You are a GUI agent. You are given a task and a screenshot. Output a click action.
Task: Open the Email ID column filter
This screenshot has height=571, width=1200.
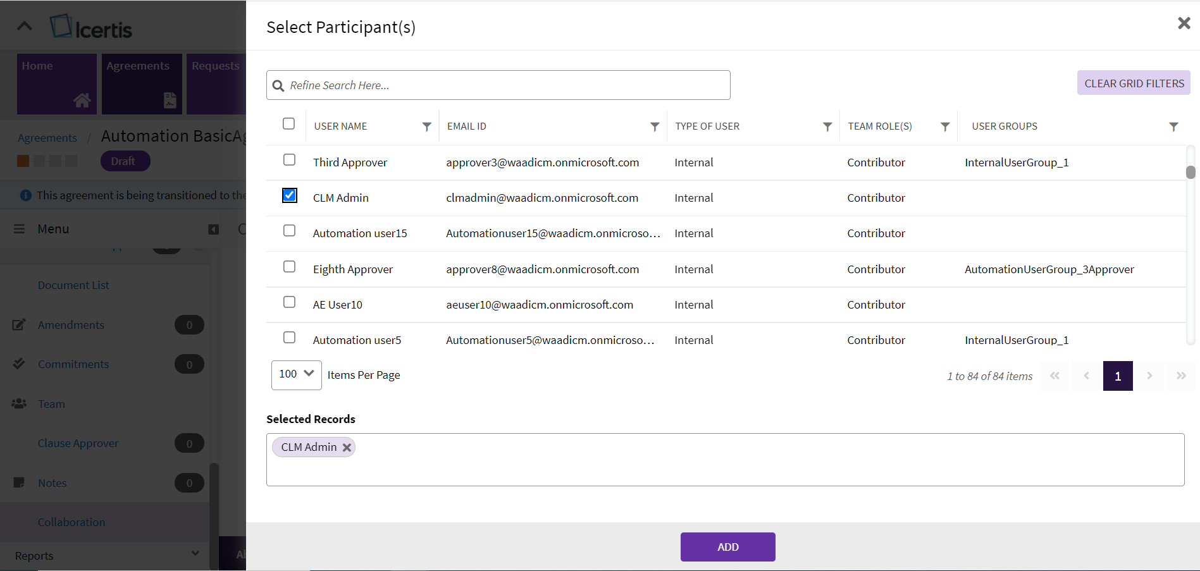[x=655, y=127]
